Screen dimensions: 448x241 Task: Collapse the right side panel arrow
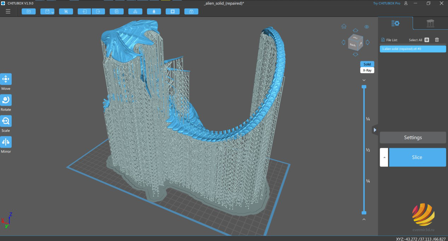[375, 130]
